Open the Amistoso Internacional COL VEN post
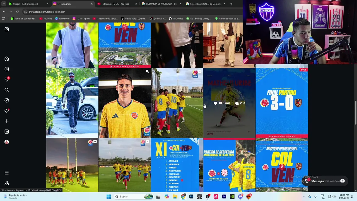This screenshot has height=201, width=357. (x=282, y=165)
